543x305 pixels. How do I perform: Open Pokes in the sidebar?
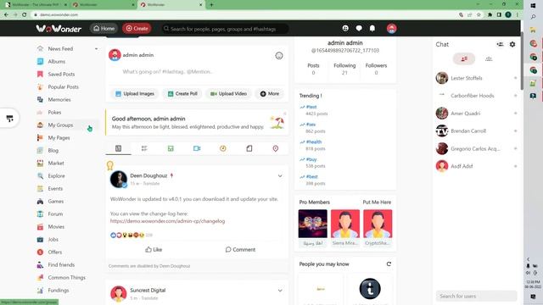54,113
